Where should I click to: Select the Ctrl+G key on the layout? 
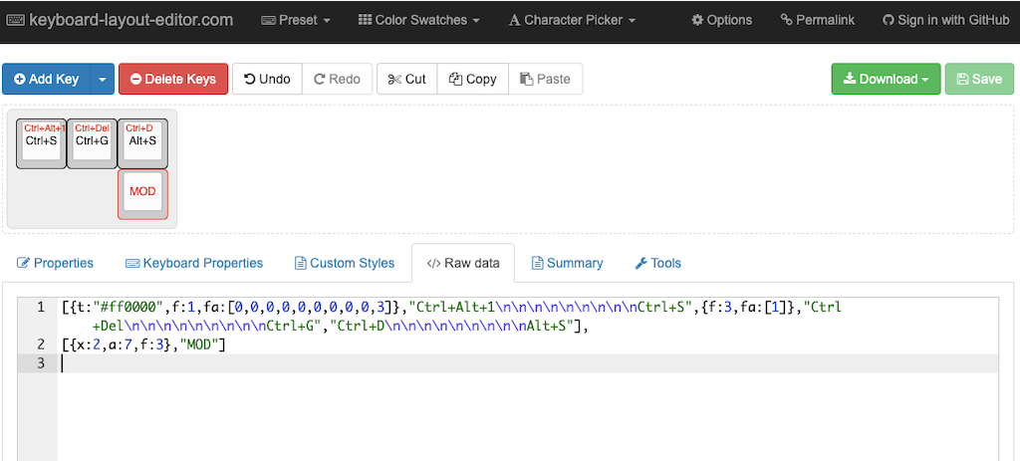coord(92,143)
